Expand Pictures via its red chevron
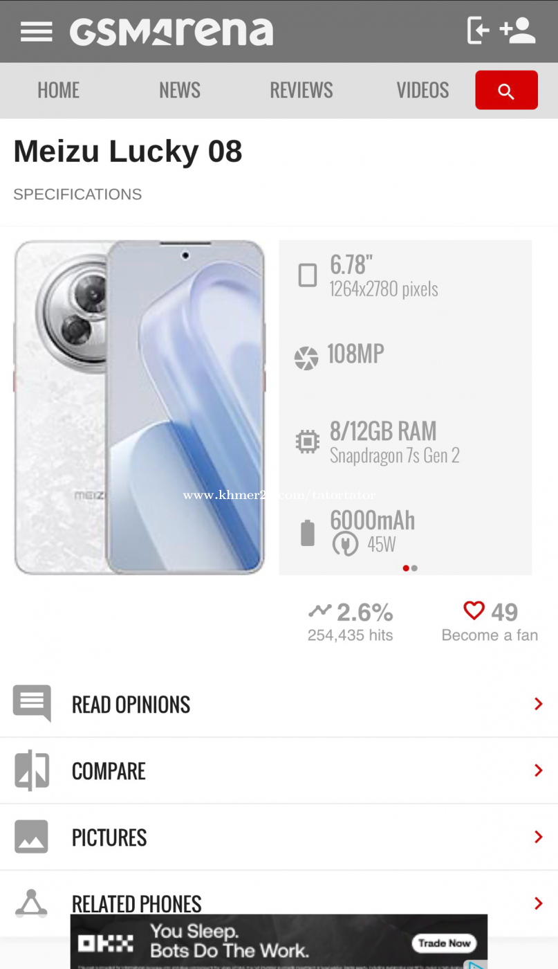 tap(539, 837)
